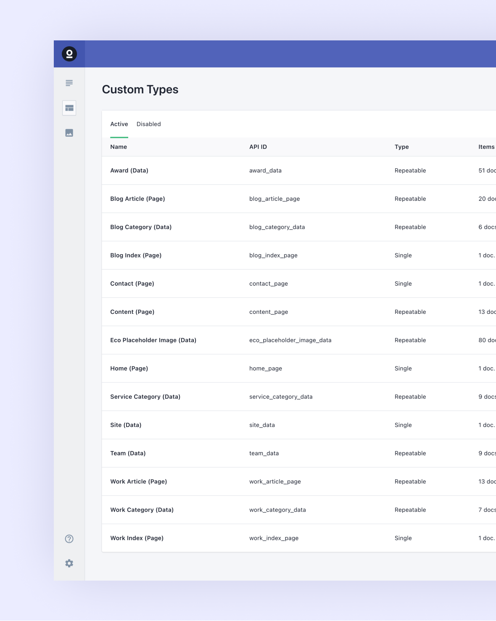The height and width of the screenshot is (621, 496).
Task: Select the Custom Types sidebar icon
Action: pyautogui.click(x=69, y=108)
